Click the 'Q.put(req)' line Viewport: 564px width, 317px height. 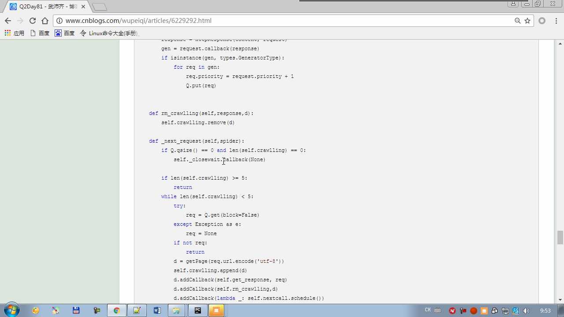click(x=201, y=86)
